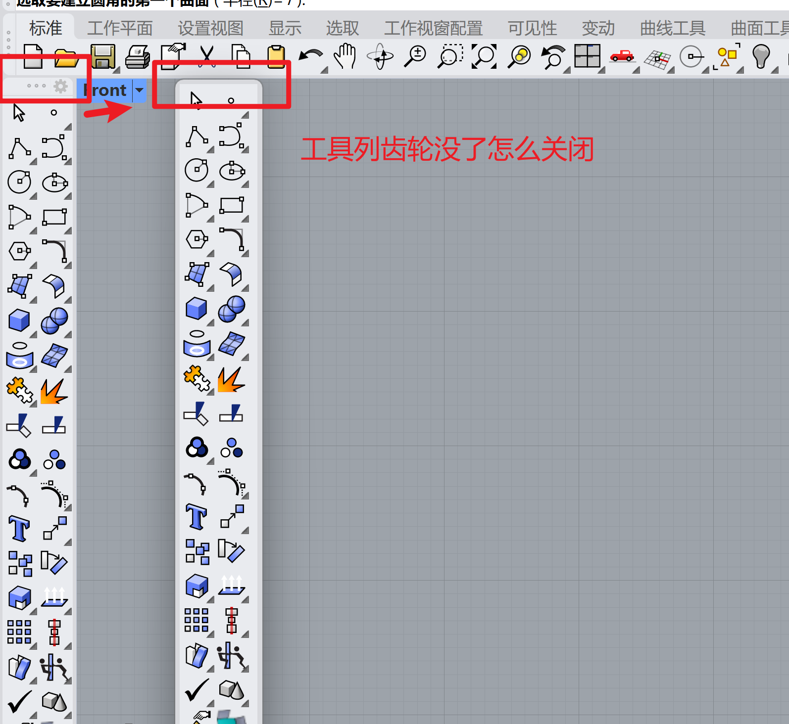Select the Point tool in docked sidebar
The image size is (789, 724).
pos(54,113)
